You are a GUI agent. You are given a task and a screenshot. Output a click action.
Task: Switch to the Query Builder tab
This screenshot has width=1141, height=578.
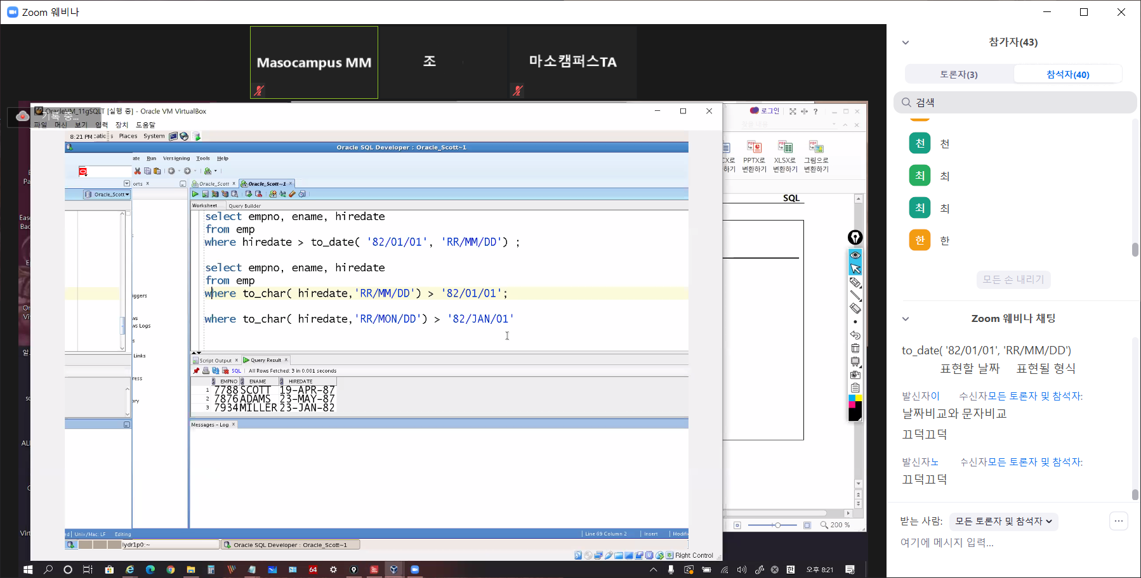244,206
